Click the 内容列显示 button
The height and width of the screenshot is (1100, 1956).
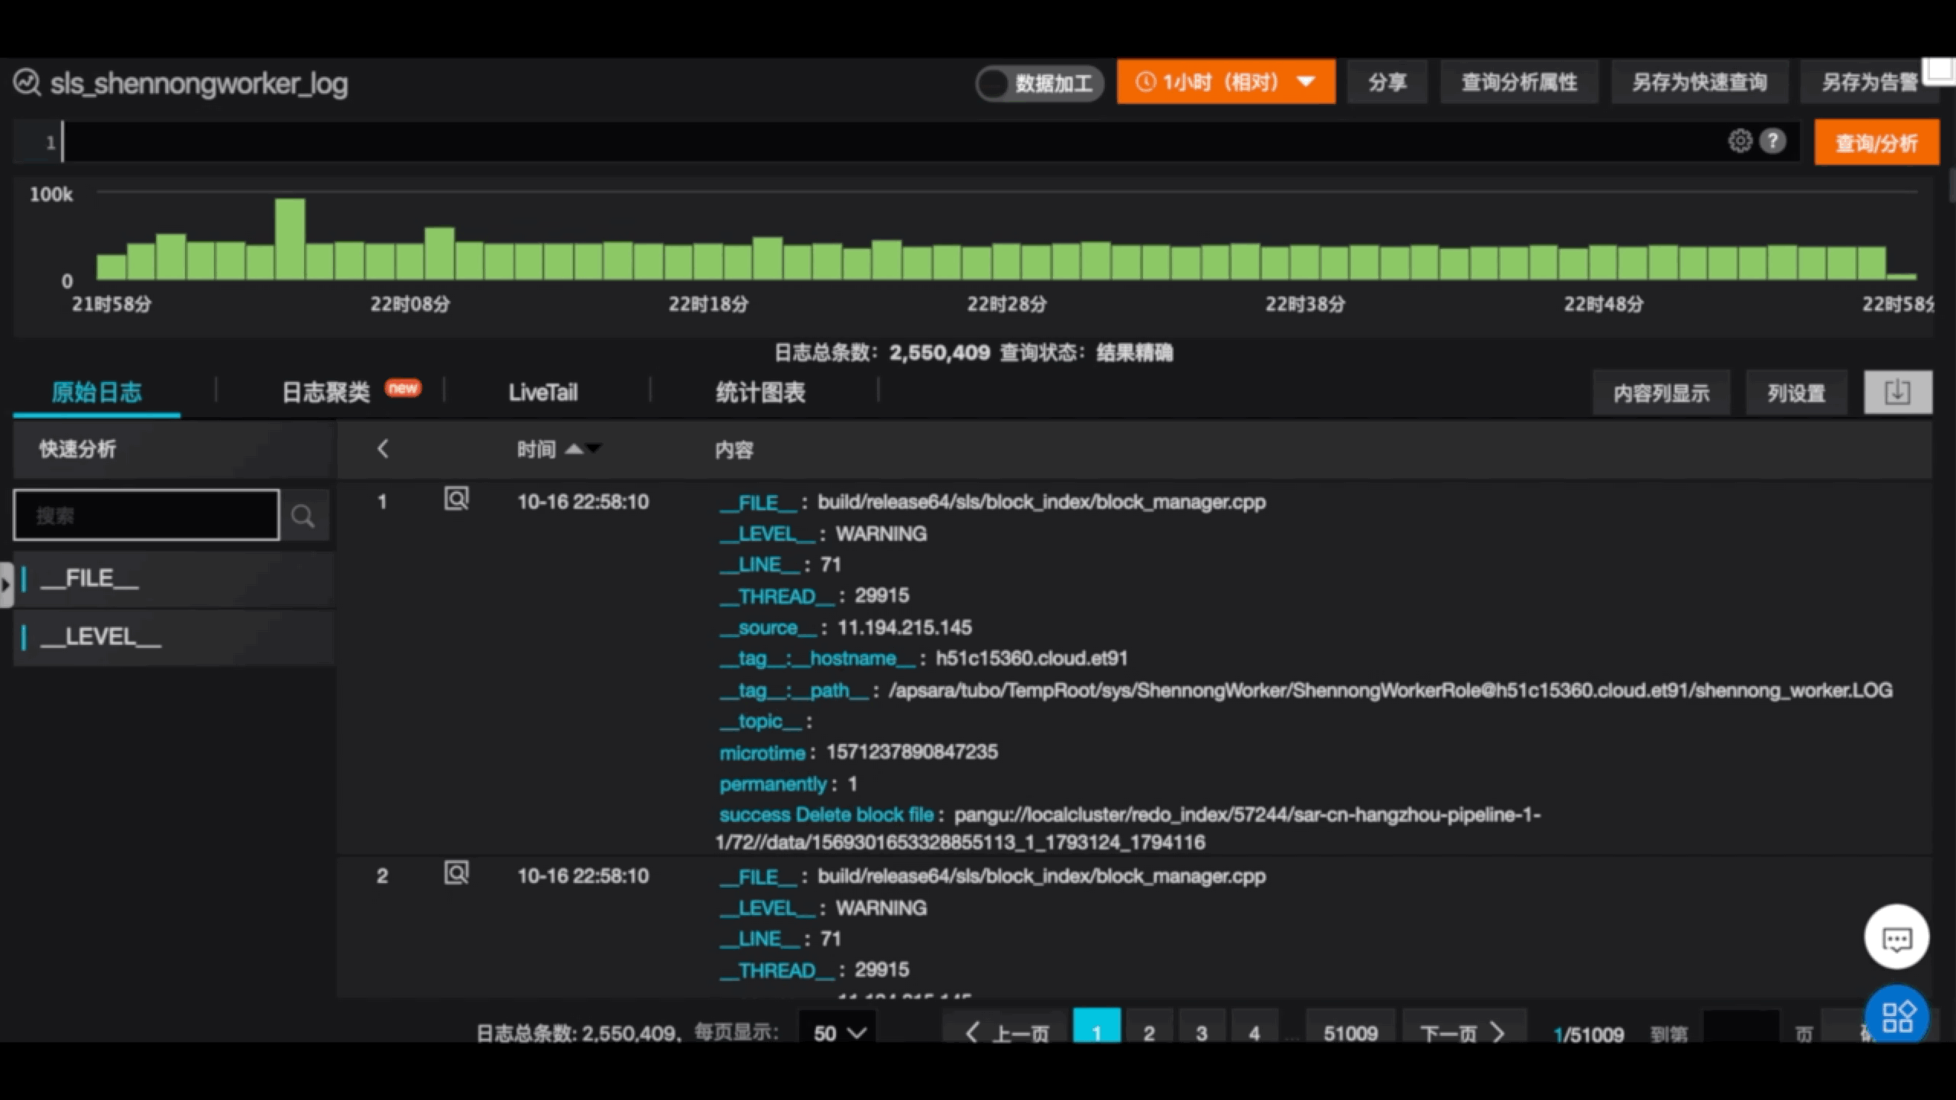click(1661, 392)
